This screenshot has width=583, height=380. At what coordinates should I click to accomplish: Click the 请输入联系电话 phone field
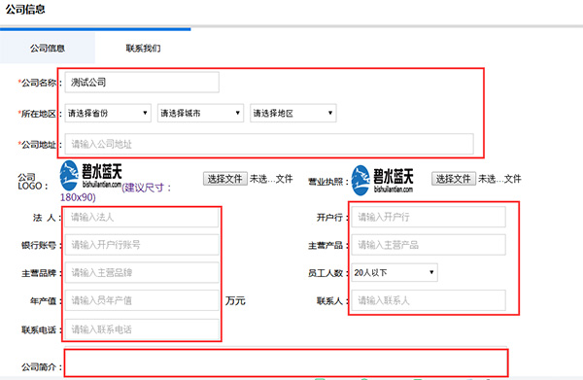click(142, 329)
